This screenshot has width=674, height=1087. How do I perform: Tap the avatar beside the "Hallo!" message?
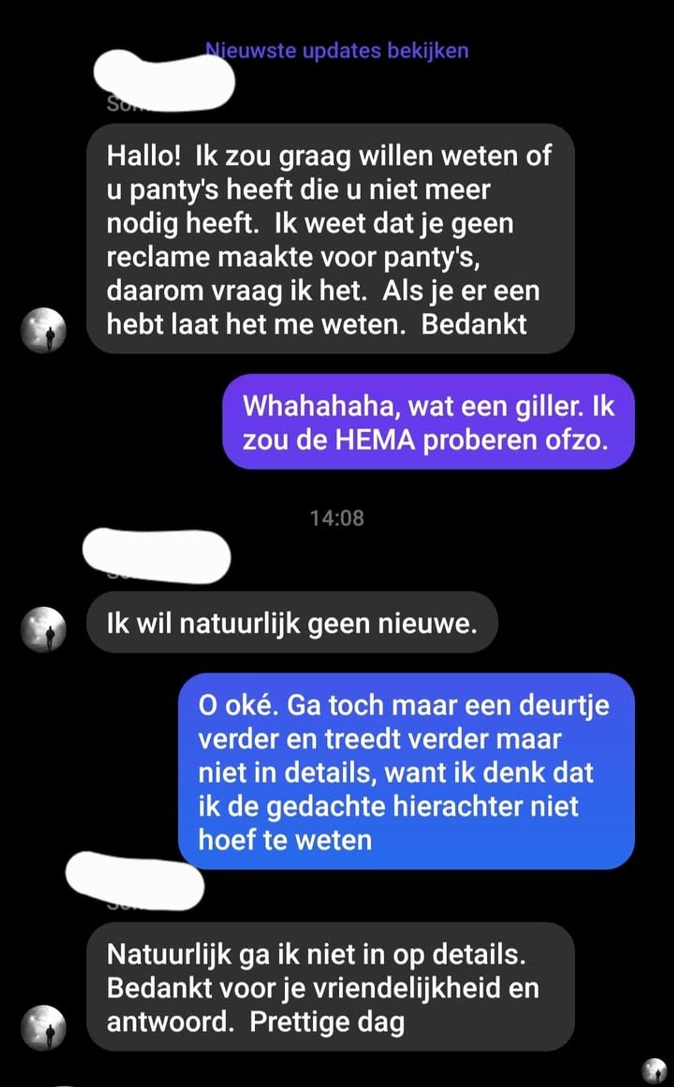pos(43,330)
